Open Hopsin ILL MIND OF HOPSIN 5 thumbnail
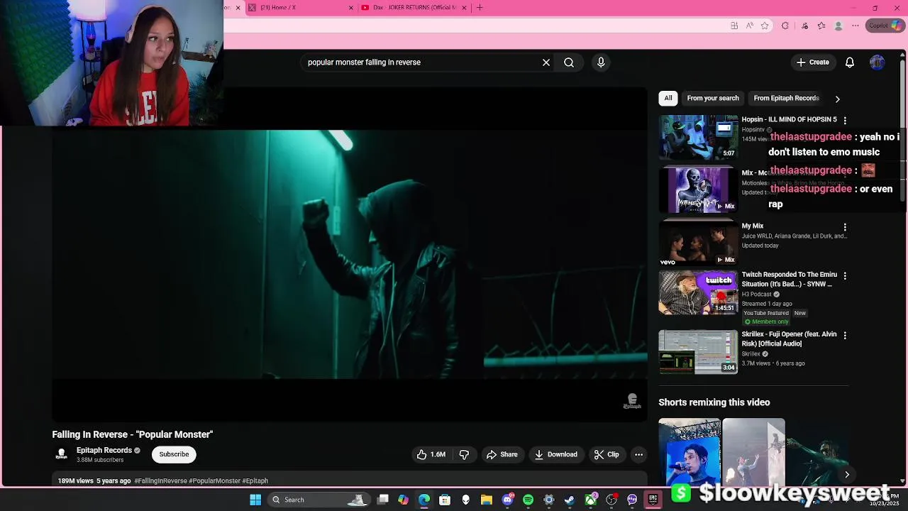 [x=698, y=137]
